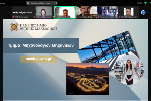Click circular photo of woman in lab
Screen dimensions: 151x101
129,70
